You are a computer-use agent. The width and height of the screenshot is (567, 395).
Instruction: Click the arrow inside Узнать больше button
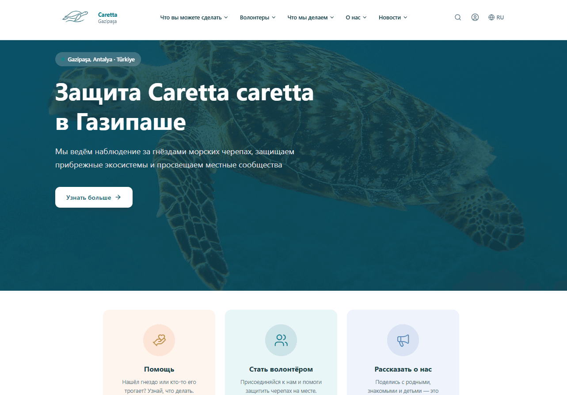[x=118, y=197]
